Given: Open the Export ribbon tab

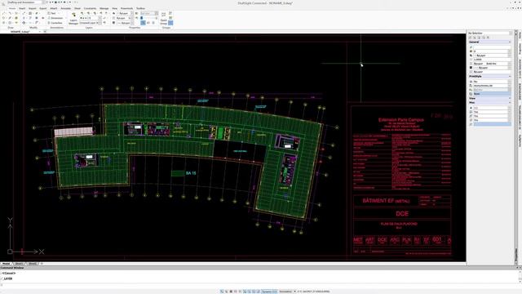Looking at the screenshot, I should [43, 8].
